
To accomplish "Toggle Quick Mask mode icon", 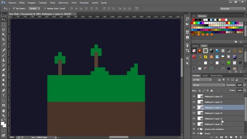I will coord(3,131).
